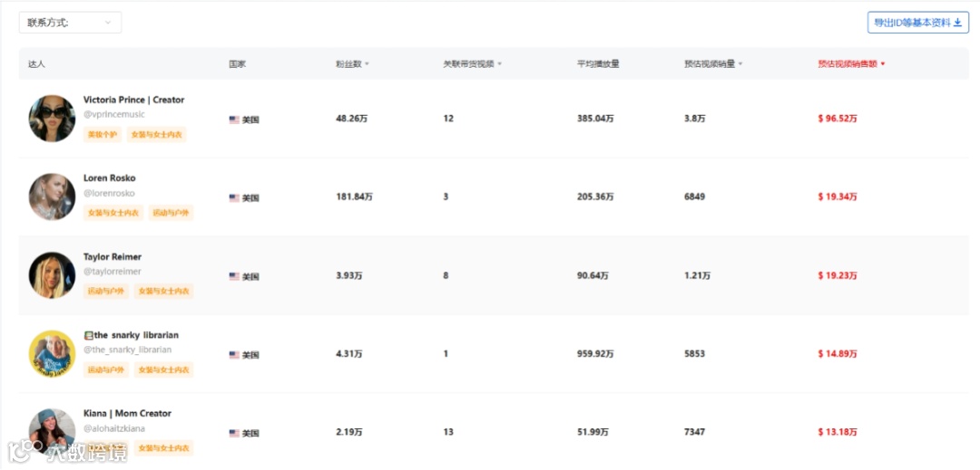The height and width of the screenshot is (470, 980).
Task: Open the 联系方式 dropdown filter
Action: [x=70, y=23]
